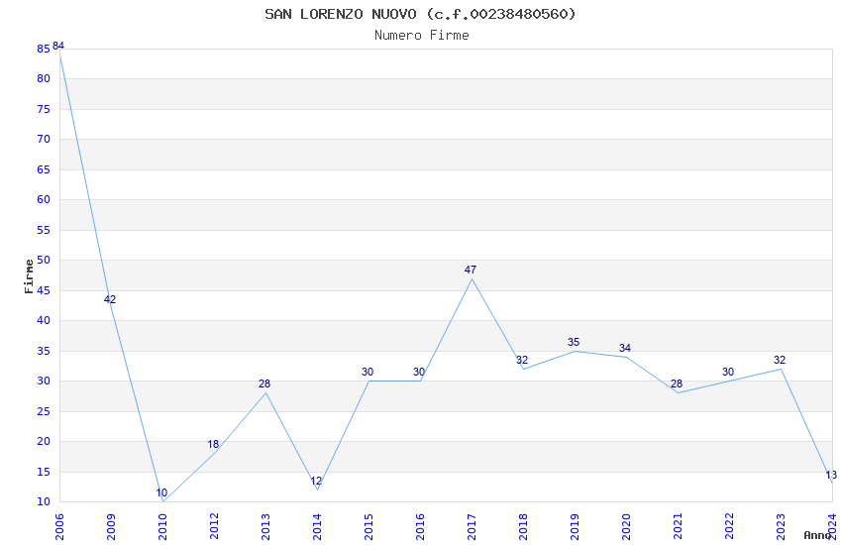Select data label 30 for 2016
The image size is (842, 545).
tap(419, 373)
